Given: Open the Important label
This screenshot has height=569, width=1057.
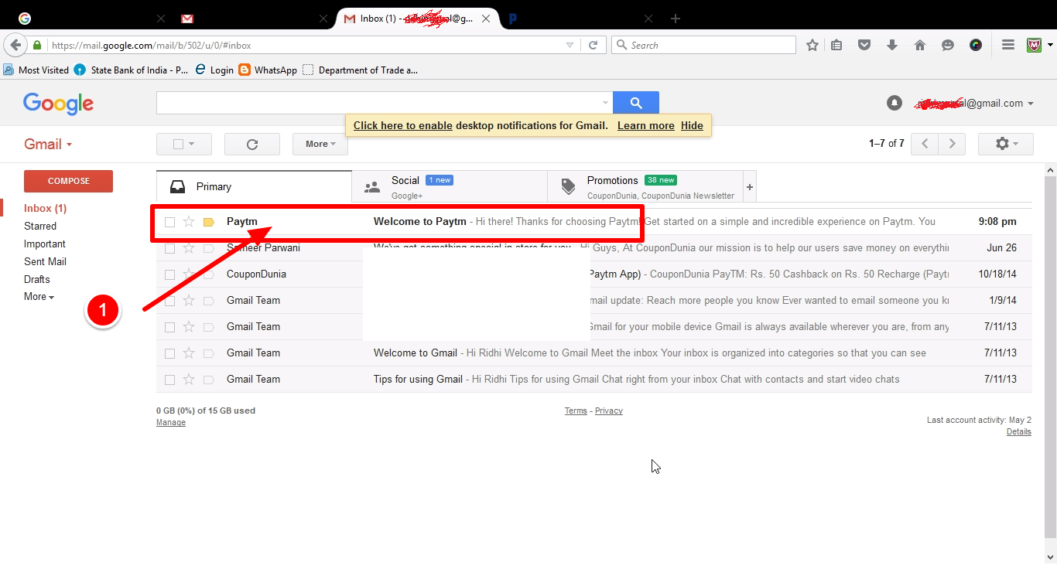Looking at the screenshot, I should [44, 244].
